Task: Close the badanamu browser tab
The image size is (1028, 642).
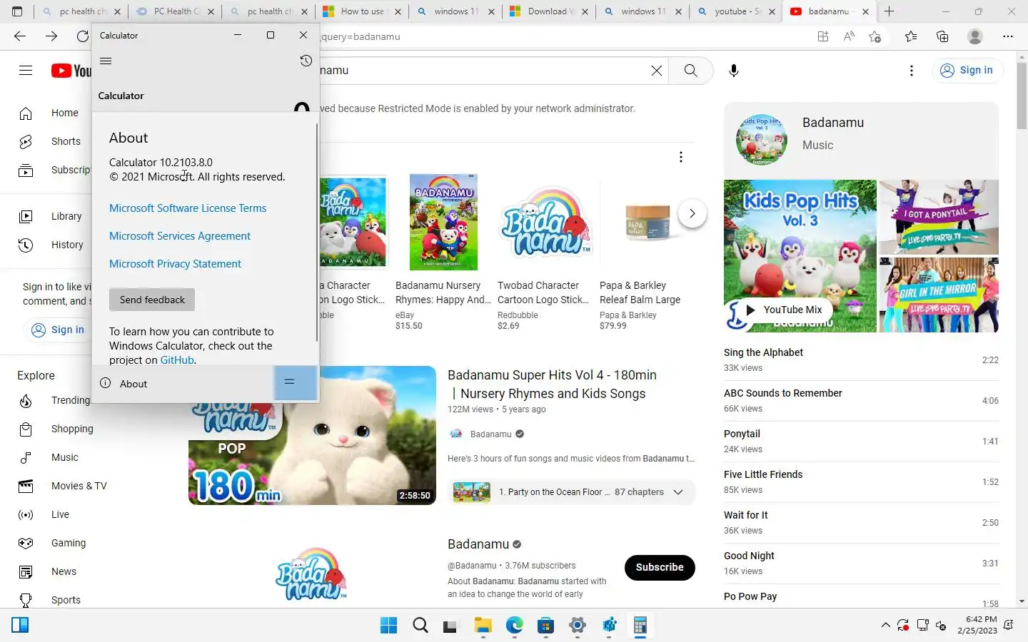Action: (x=865, y=11)
